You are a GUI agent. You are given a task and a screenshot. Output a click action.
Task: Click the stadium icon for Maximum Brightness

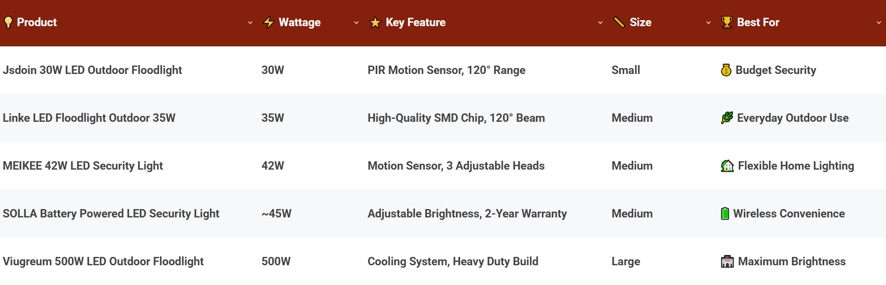(727, 261)
